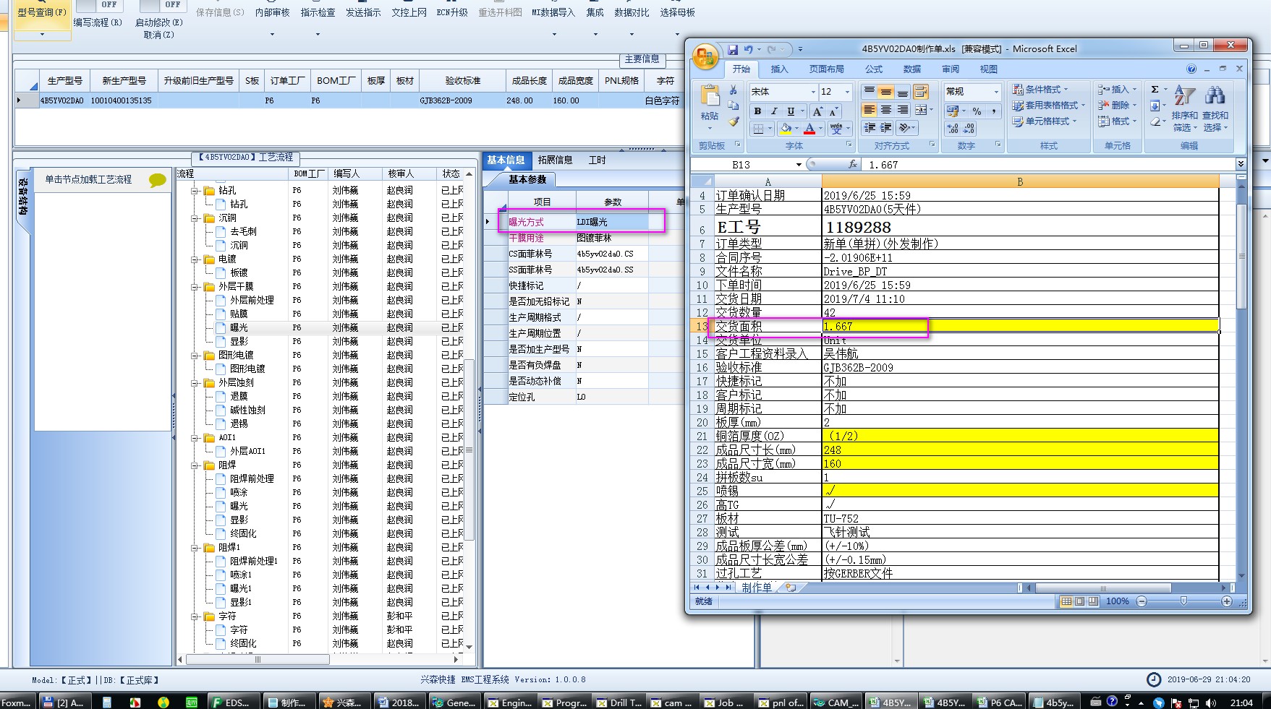Switch to the 页面布局 ribbon tab
1271x709 pixels.
pyautogui.click(x=826, y=69)
